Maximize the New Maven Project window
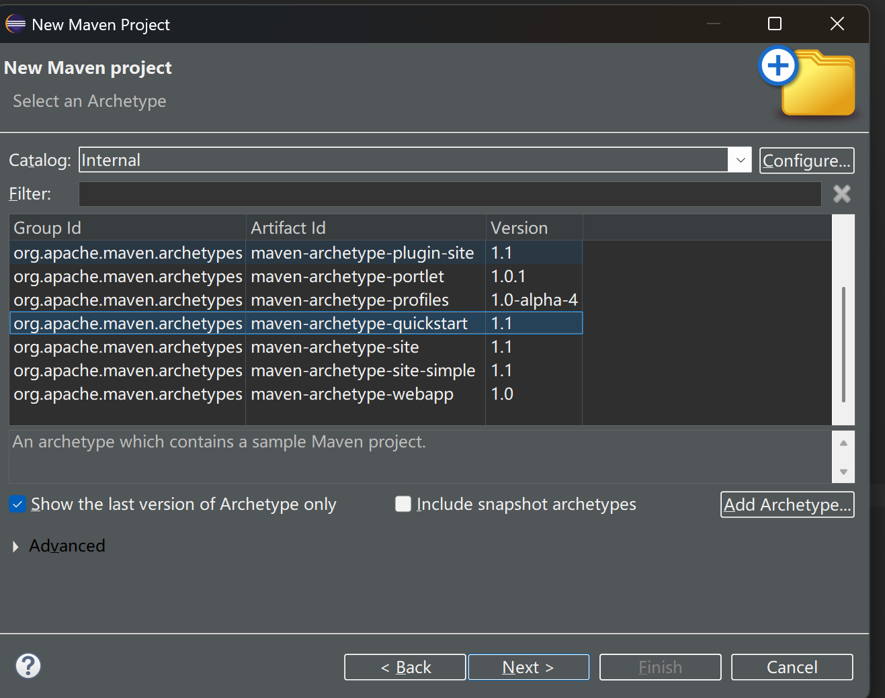 (x=774, y=24)
